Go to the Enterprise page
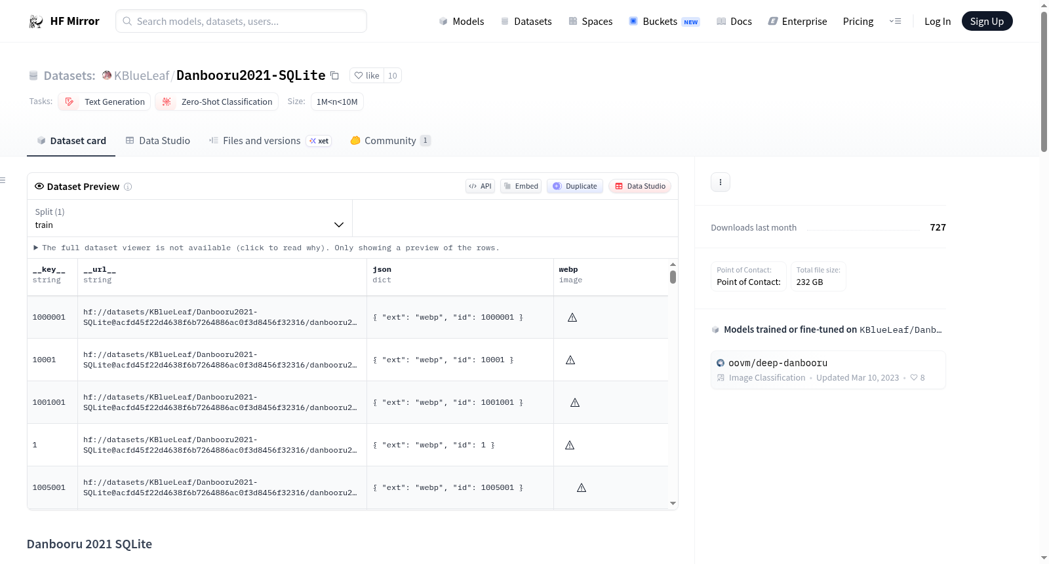The image size is (1049, 564). (x=797, y=22)
